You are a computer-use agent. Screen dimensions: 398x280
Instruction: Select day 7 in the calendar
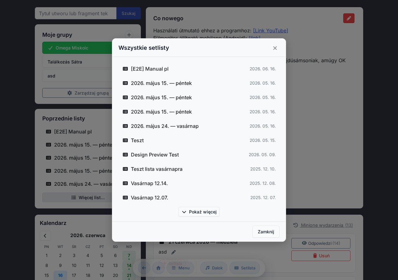click(129, 255)
